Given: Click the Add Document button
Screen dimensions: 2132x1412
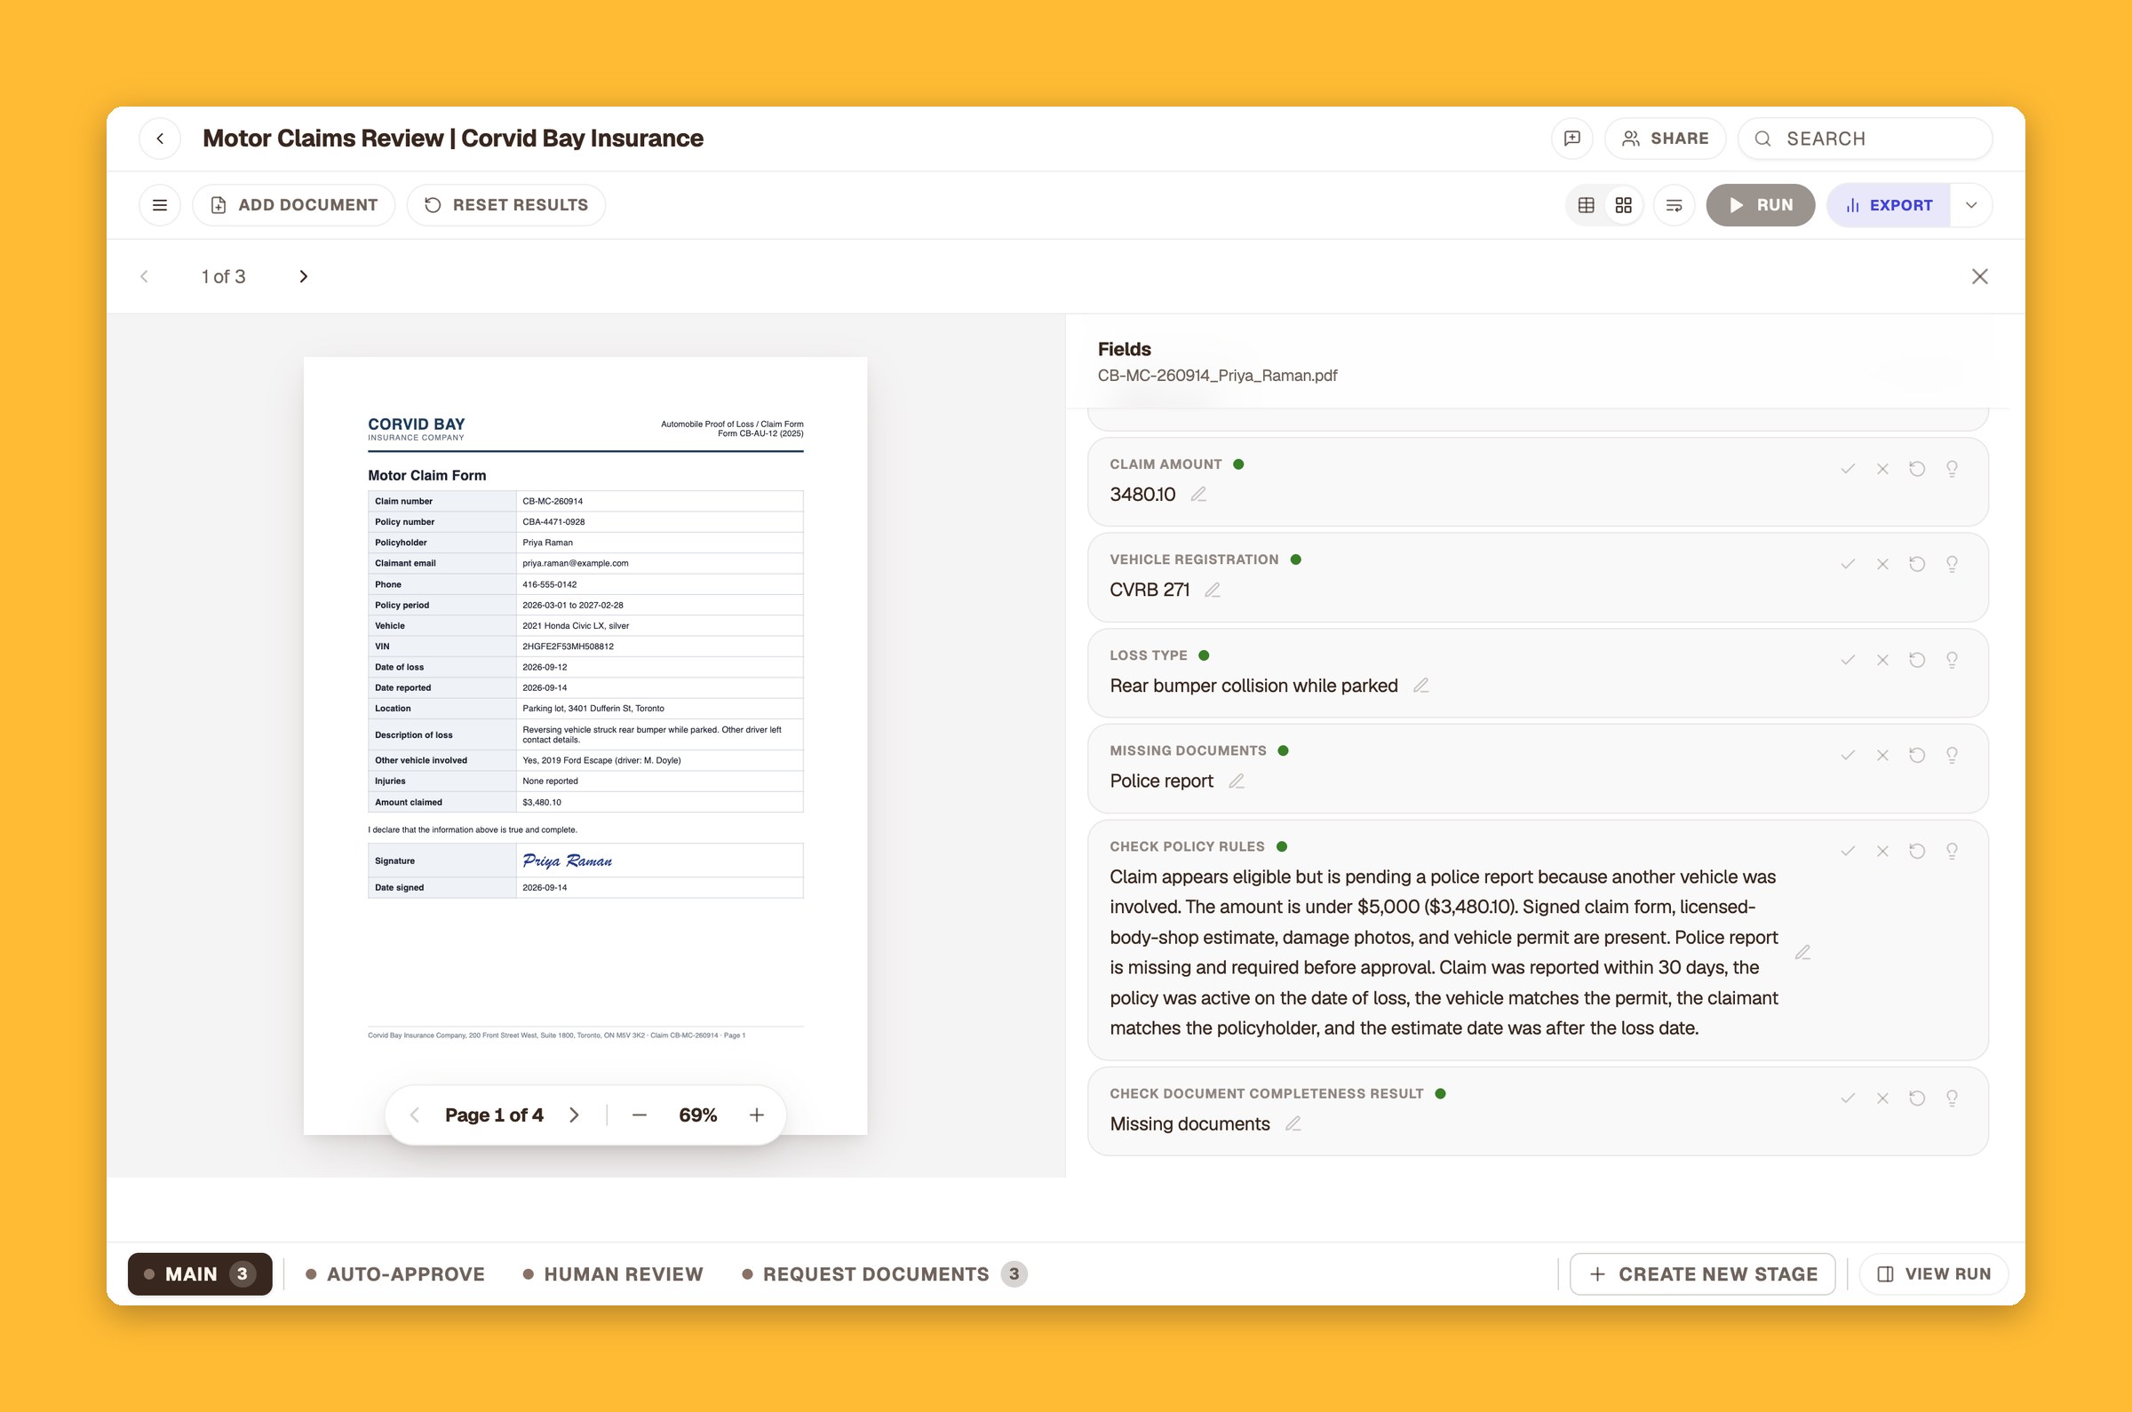Looking at the screenshot, I should [294, 205].
